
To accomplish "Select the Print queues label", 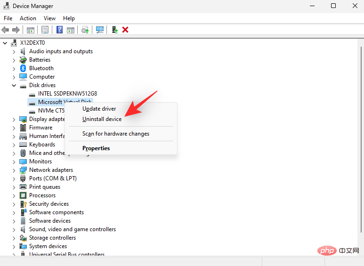I will click(45, 187).
